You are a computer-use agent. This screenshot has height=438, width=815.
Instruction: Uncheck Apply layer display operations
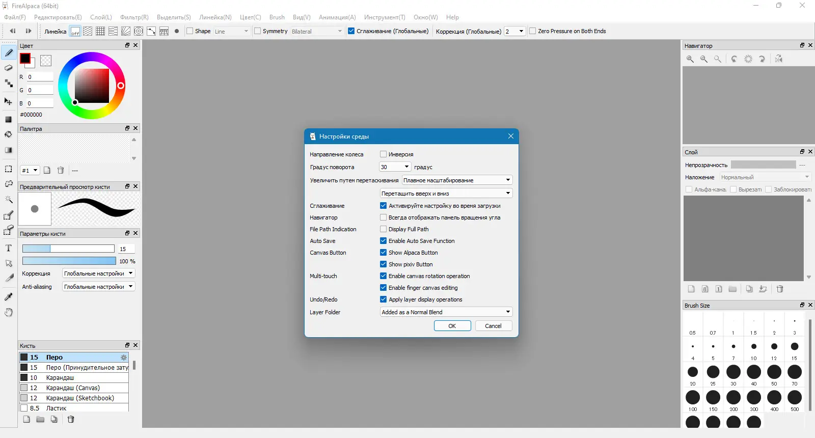click(x=383, y=299)
